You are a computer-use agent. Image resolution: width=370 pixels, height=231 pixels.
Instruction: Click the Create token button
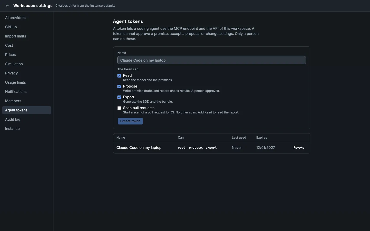(130, 121)
